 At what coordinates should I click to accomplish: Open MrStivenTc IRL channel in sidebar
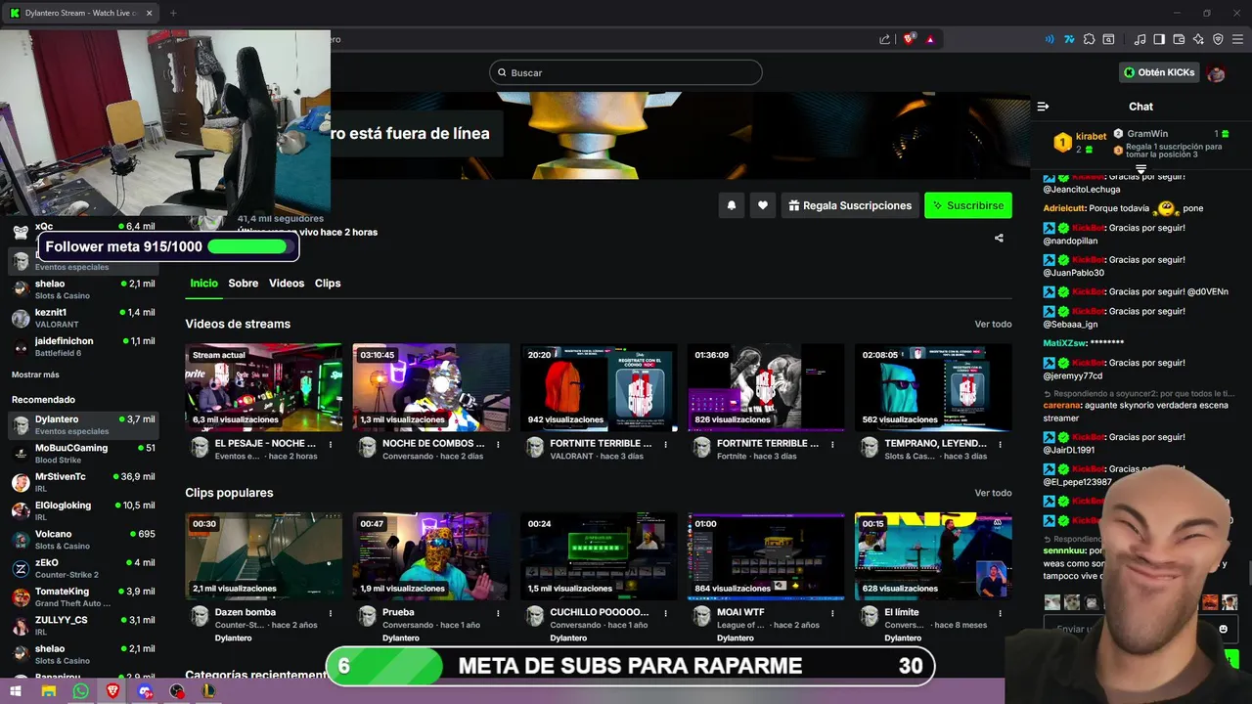point(83,482)
